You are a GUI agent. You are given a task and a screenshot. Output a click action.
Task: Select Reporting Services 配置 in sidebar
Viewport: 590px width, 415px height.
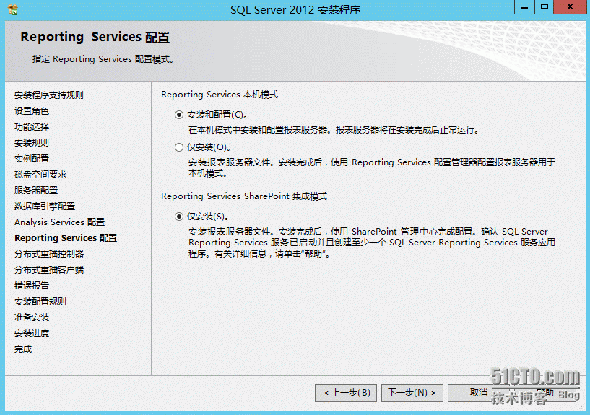point(66,238)
